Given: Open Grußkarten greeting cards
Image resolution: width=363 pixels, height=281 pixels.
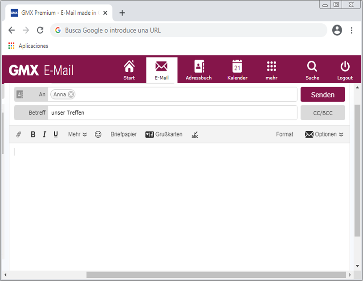Looking at the screenshot, I should coord(164,134).
